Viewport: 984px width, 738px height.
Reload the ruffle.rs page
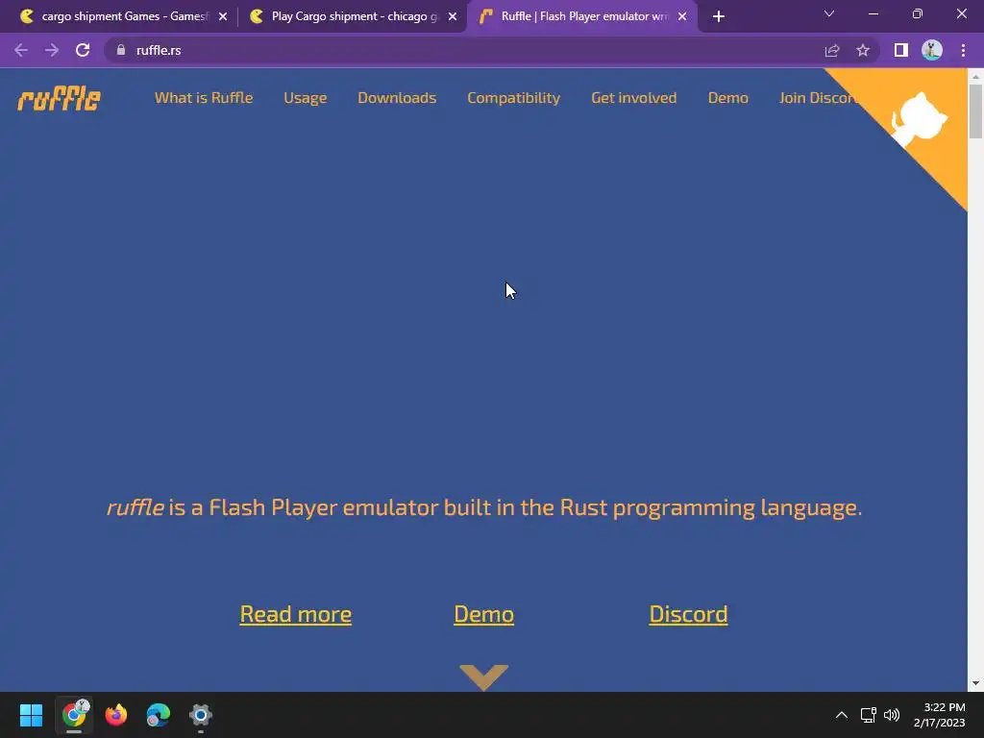click(x=83, y=50)
